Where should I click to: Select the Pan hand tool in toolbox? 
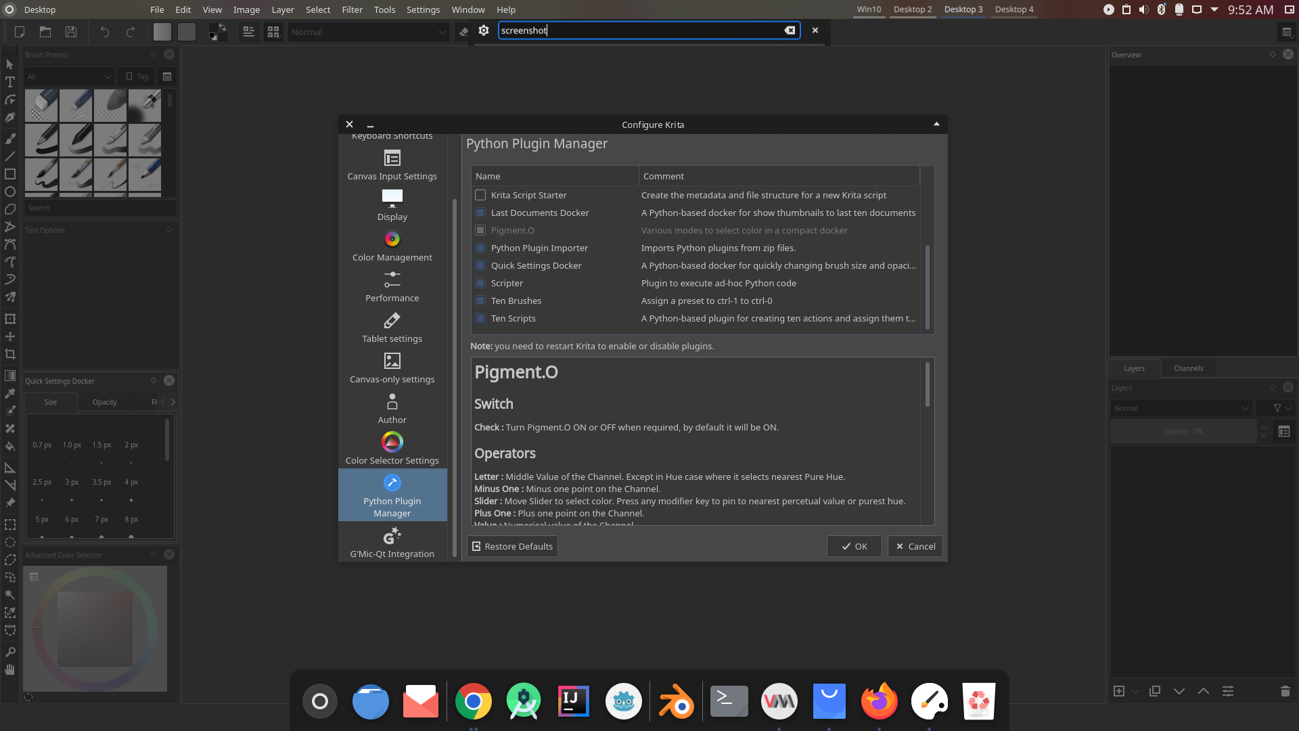coord(10,669)
